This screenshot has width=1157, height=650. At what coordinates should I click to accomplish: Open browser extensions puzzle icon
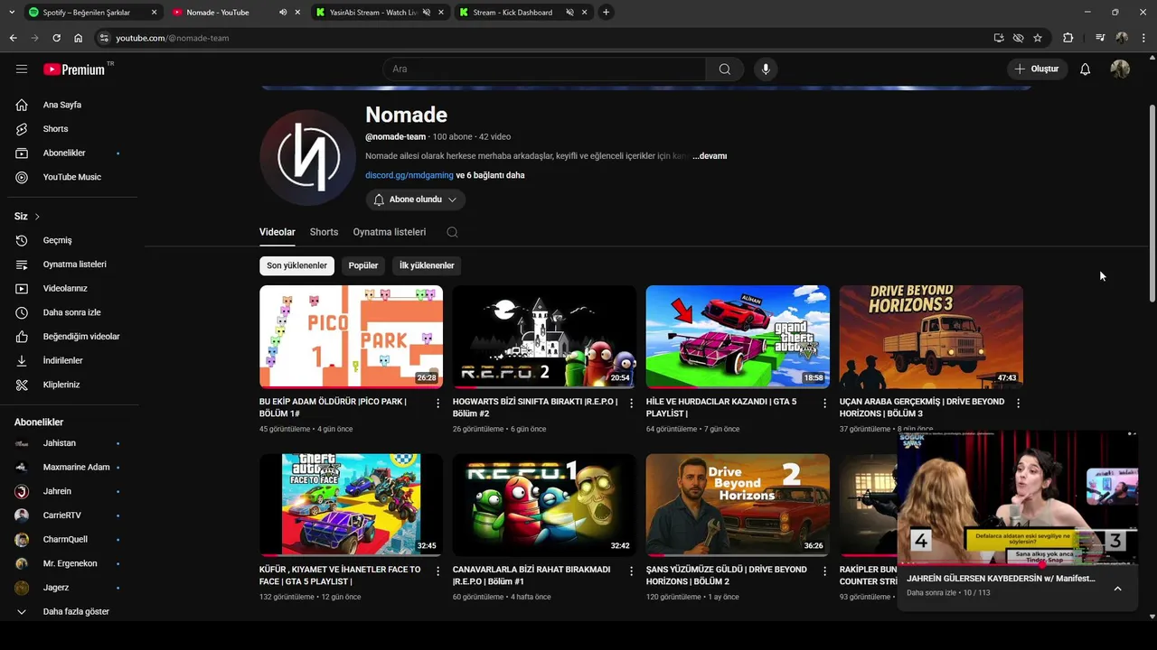click(x=1068, y=38)
